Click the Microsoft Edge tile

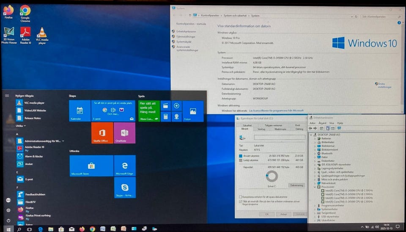125,166
